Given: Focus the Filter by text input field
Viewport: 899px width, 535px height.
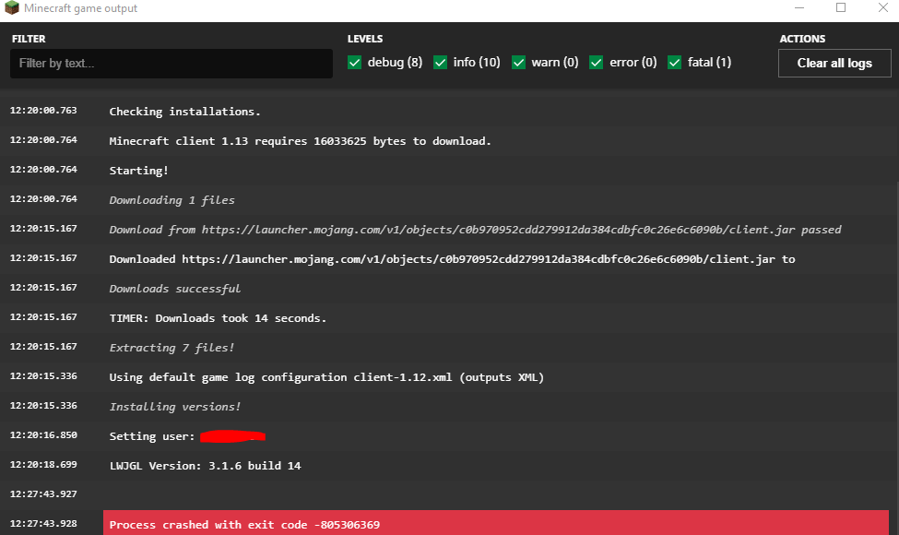Looking at the screenshot, I should tap(172, 63).
